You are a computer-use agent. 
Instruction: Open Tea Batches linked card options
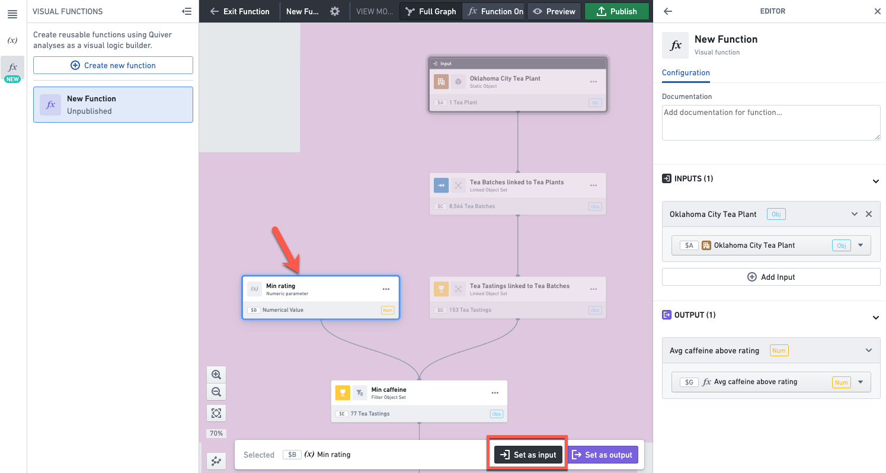click(593, 185)
